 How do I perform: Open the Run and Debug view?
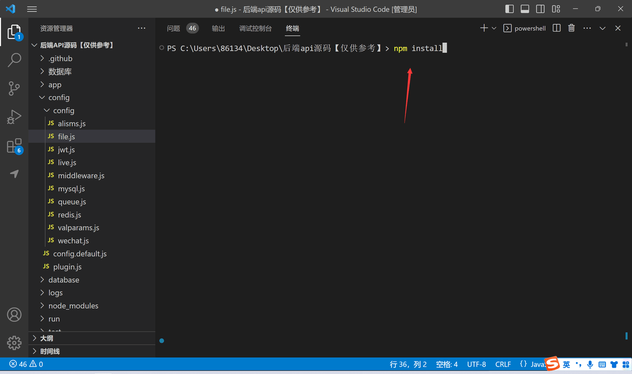tap(14, 117)
